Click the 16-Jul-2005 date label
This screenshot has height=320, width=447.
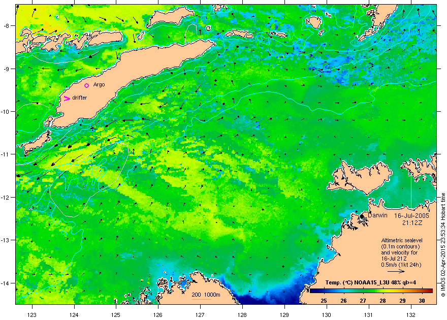pyautogui.click(x=411, y=216)
